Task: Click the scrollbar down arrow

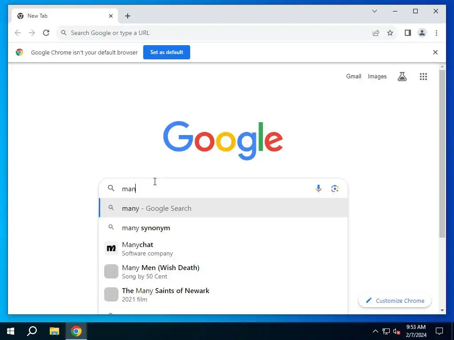Action: point(442,310)
